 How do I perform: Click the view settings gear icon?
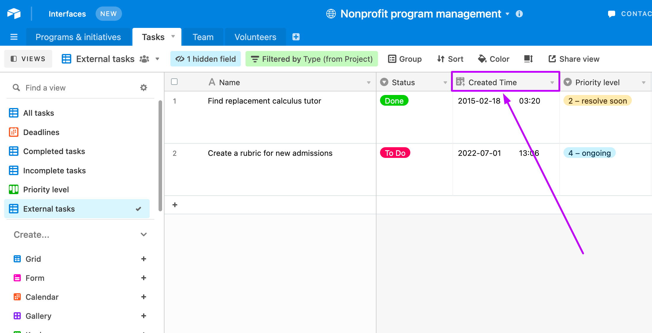point(144,88)
